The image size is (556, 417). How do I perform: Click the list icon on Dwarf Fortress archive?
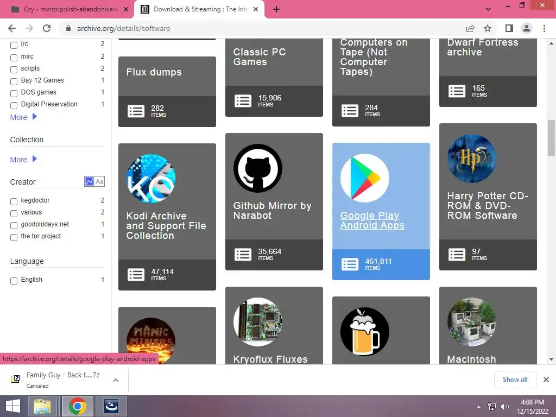457,91
